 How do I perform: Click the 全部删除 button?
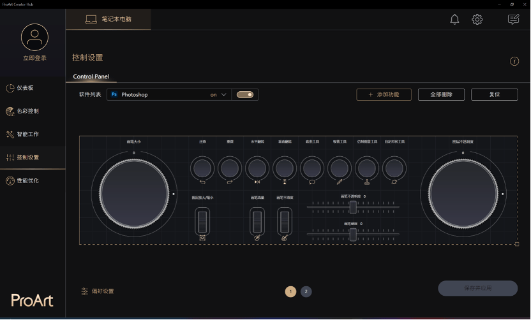click(441, 94)
